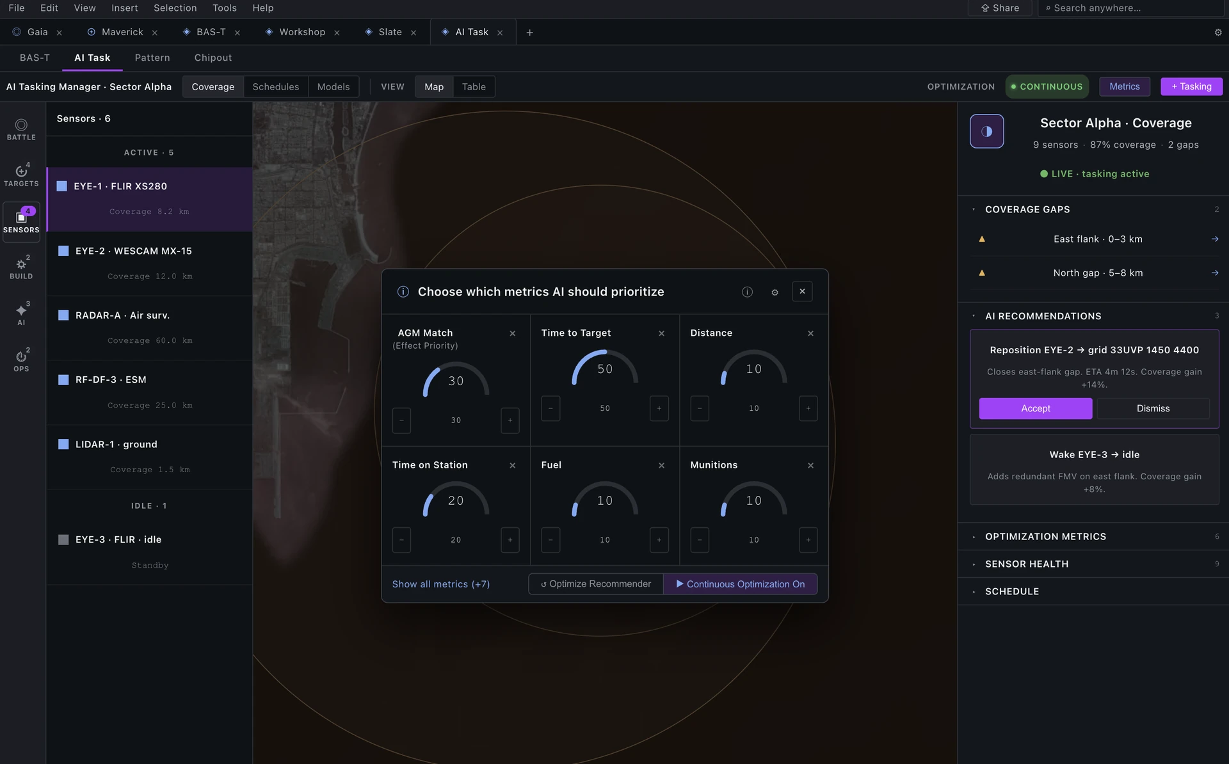
Task: Toggle RADAR-A Air surv. checkbox
Action: click(x=63, y=315)
